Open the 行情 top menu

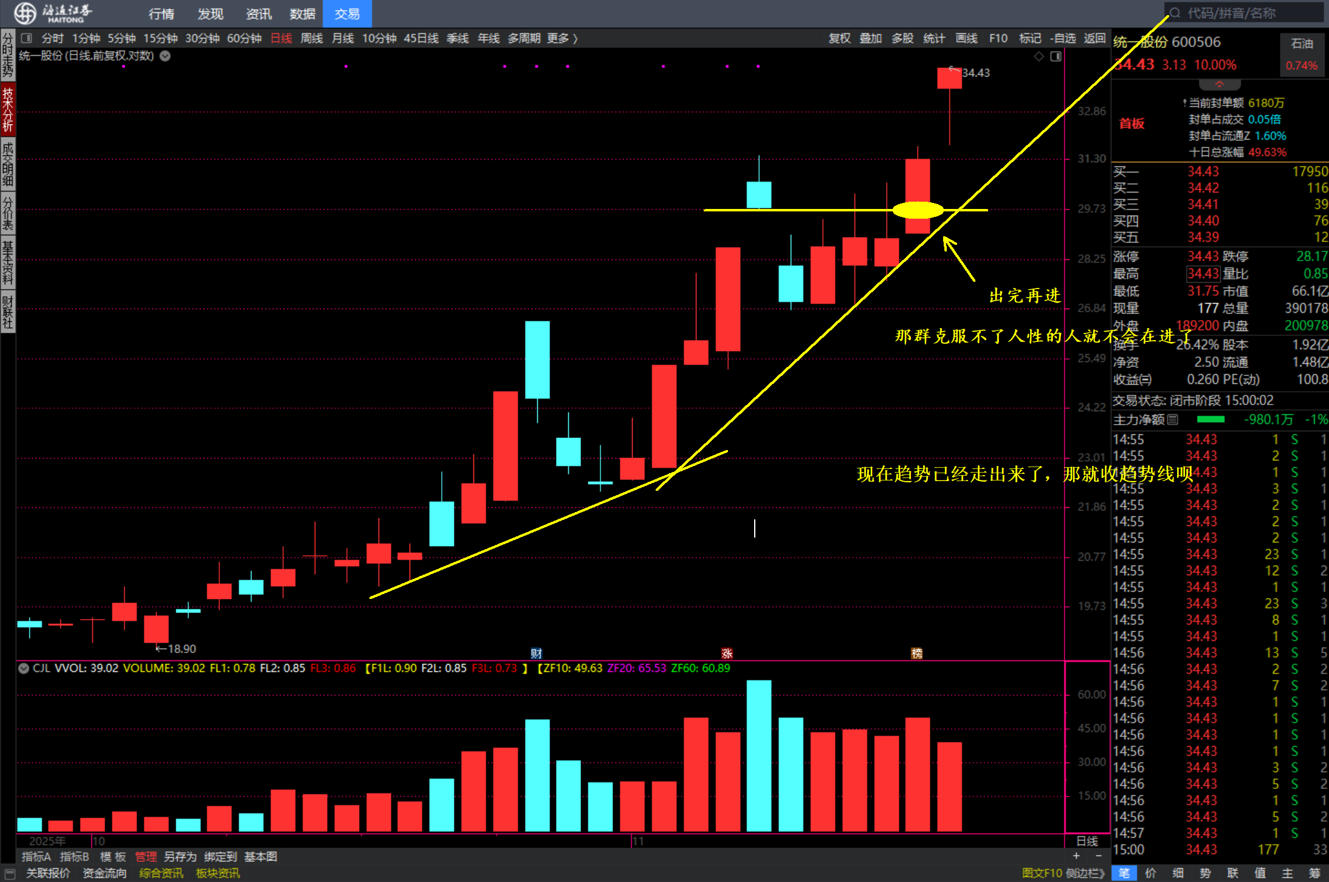161,13
